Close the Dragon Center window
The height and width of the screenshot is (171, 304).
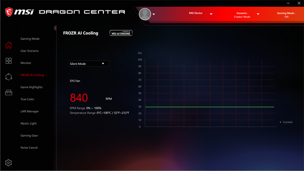[x=299, y=3]
